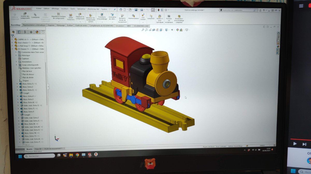Click Zoom to fit magnifier icon
Screen dimensions: 311x174
(143, 30)
